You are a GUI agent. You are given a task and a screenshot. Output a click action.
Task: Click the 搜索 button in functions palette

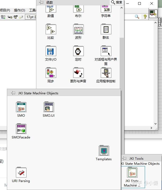click(117, 2)
